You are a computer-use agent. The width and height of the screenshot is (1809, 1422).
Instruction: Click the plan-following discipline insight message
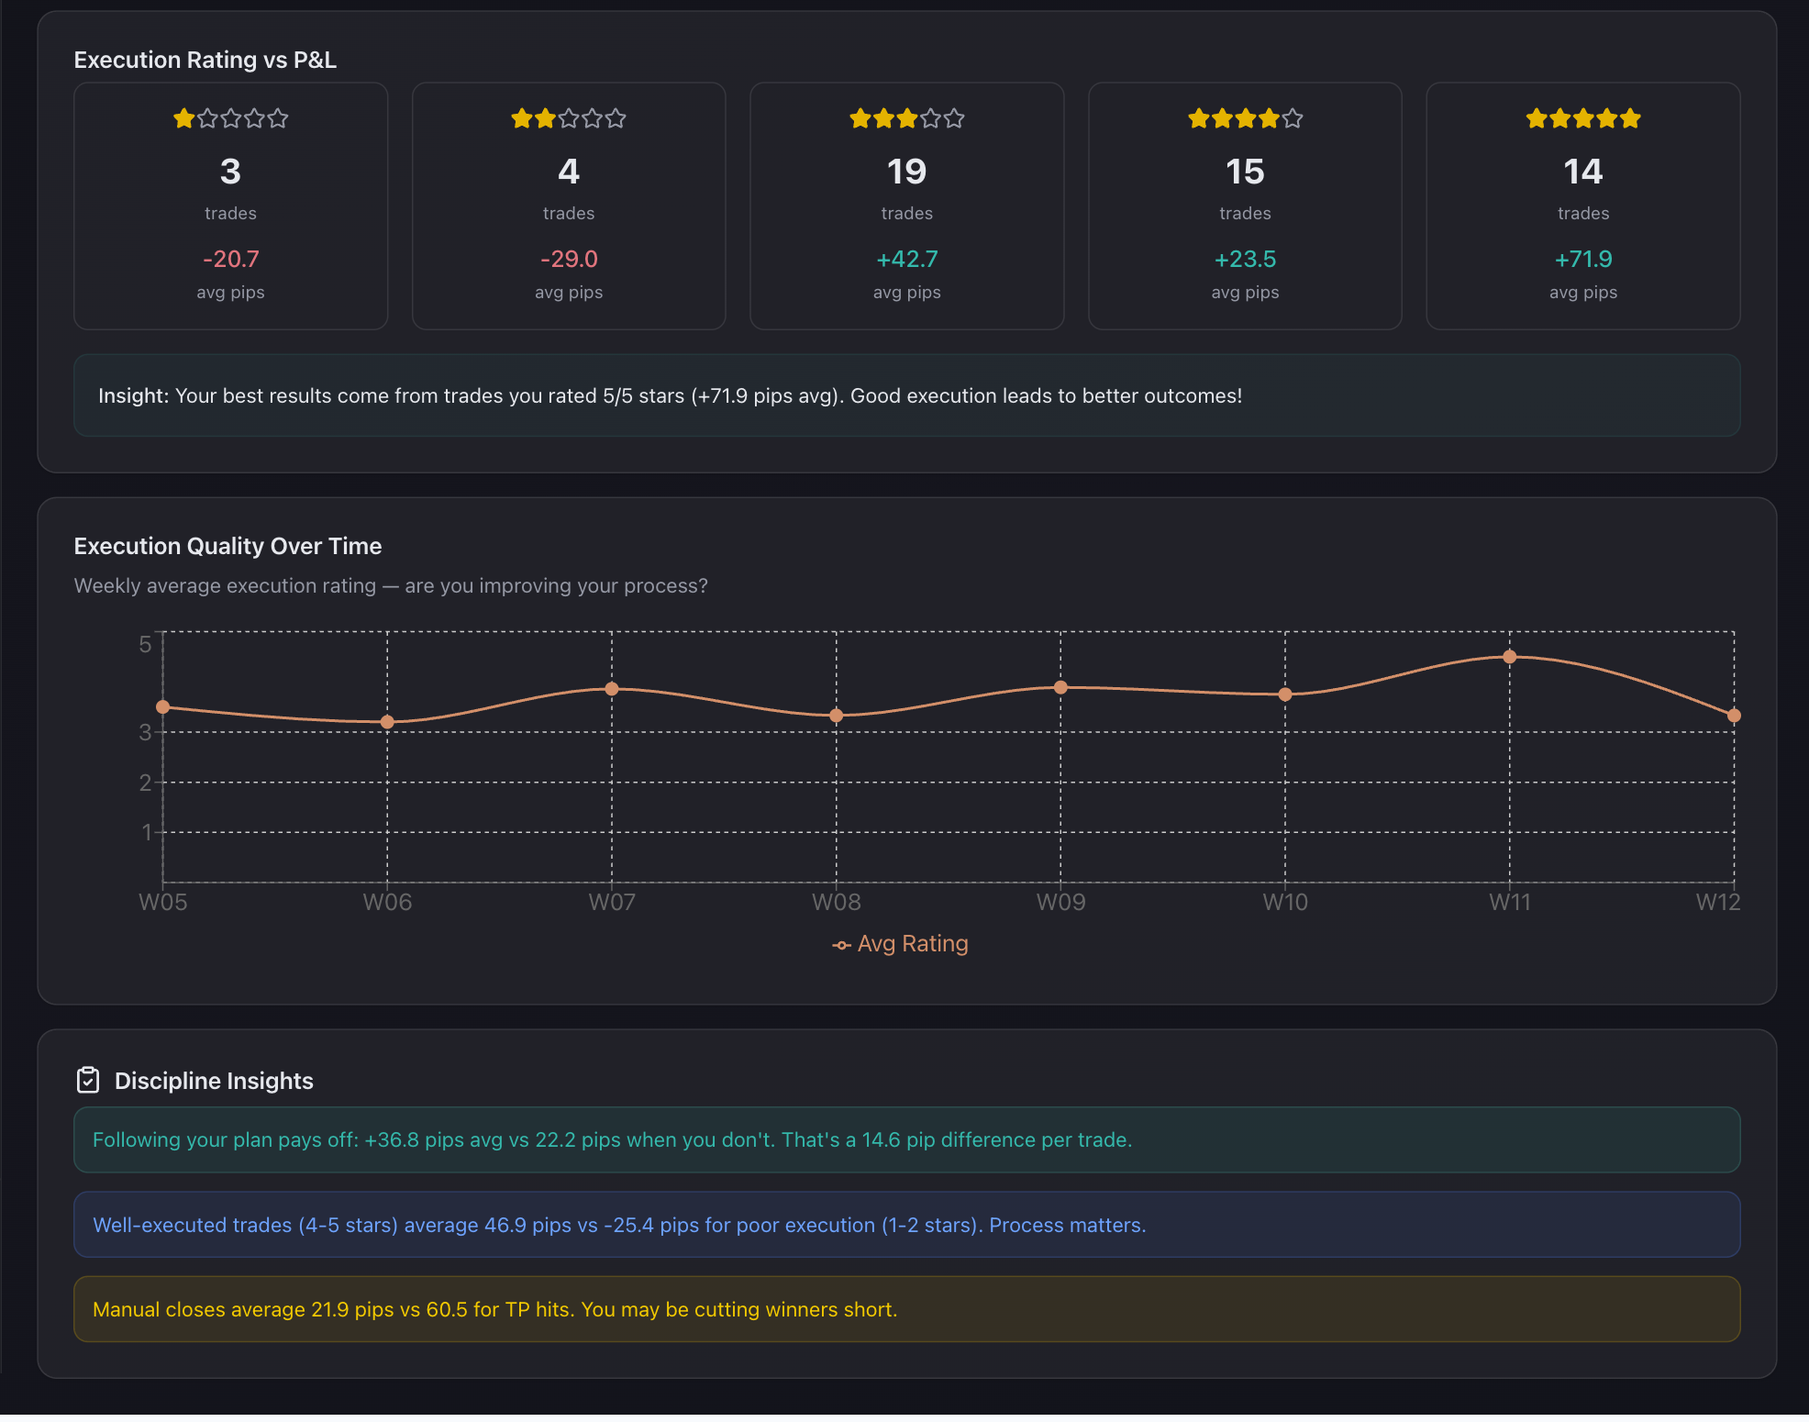(x=906, y=1139)
